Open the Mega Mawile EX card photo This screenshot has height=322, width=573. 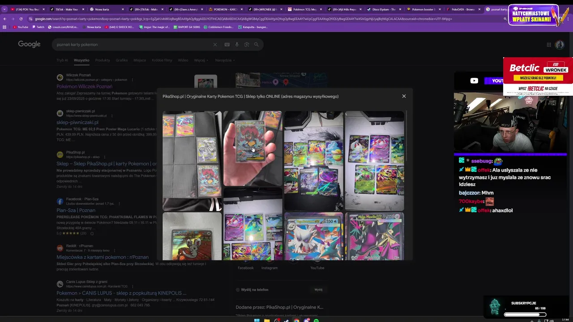click(375, 237)
